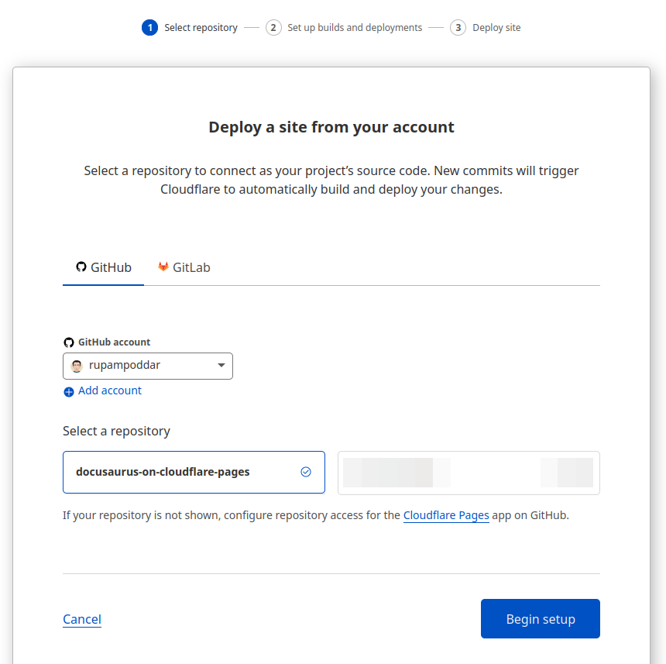The height and width of the screenshot is (664, 666).
Task: Open the rupampoddar account selector
Action: (x=147, y=366)
